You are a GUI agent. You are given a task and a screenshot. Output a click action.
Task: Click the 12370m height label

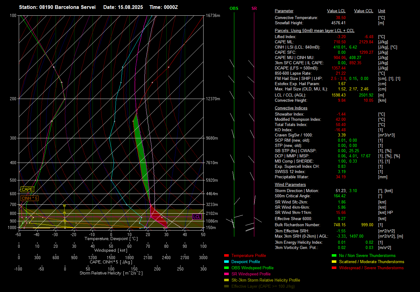click(213, 99)
